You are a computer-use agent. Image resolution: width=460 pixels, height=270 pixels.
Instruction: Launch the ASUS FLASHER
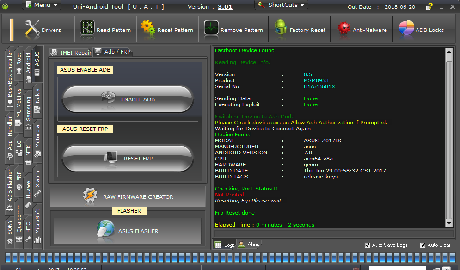coord(128,231)
